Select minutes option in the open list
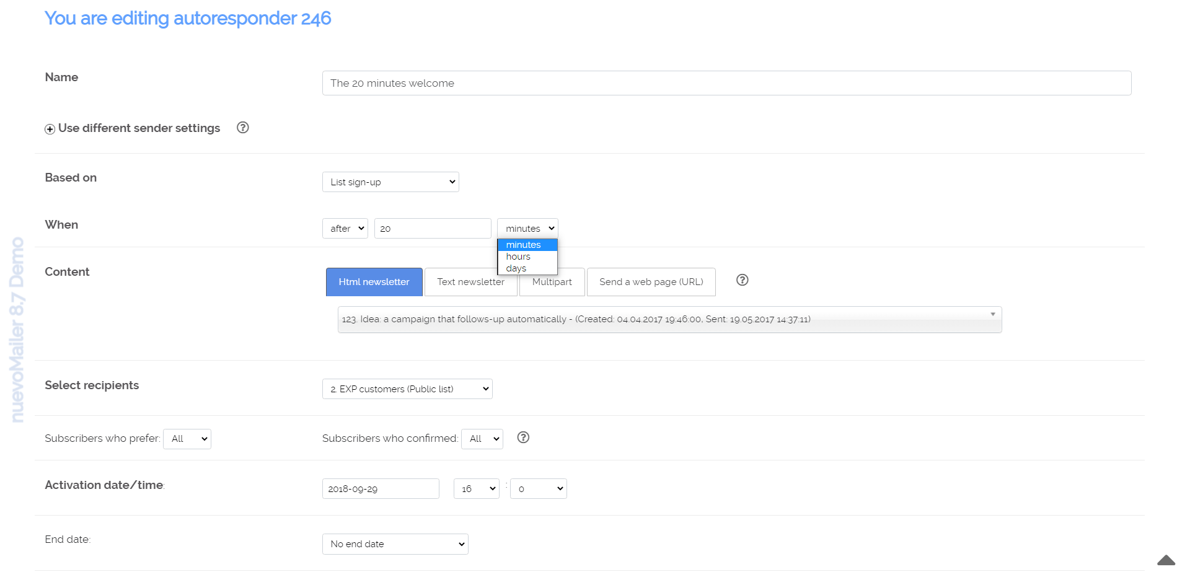 pyautogui.click(x=524, y=245)
